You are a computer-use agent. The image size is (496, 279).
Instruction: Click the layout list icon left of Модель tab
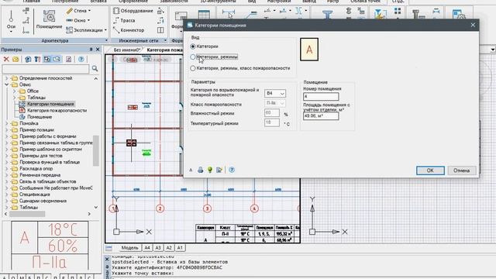(108, 248)
